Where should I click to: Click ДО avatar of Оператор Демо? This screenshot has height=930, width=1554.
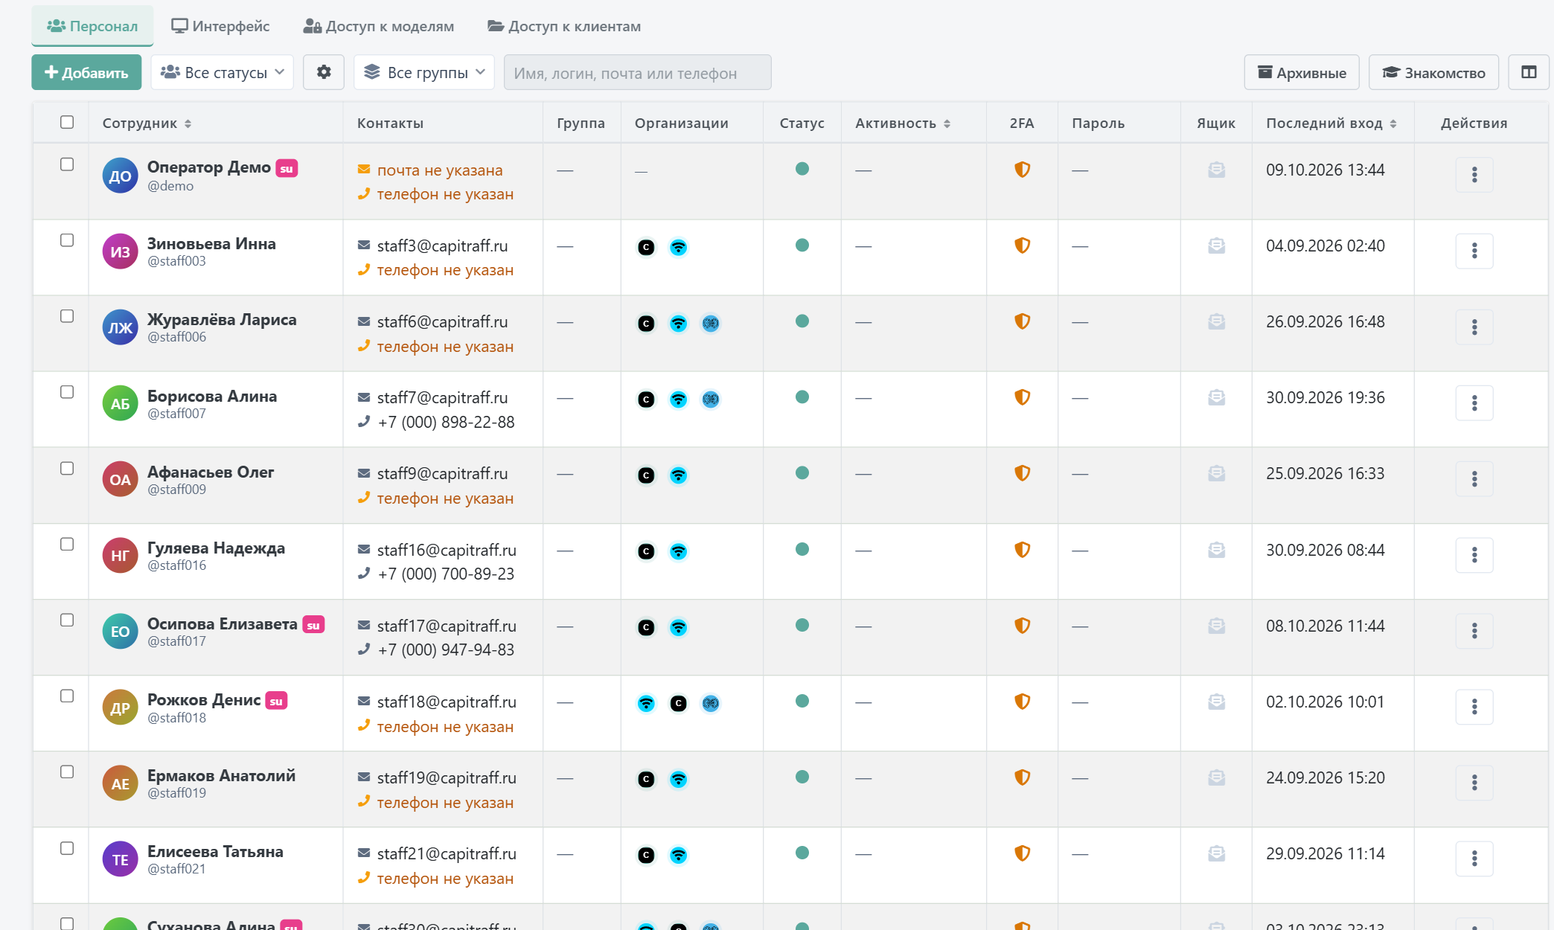120,176
